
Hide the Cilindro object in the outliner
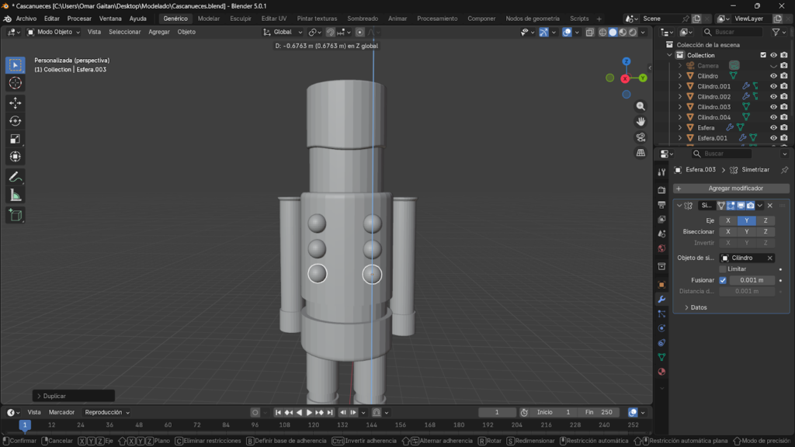point(773,76)
